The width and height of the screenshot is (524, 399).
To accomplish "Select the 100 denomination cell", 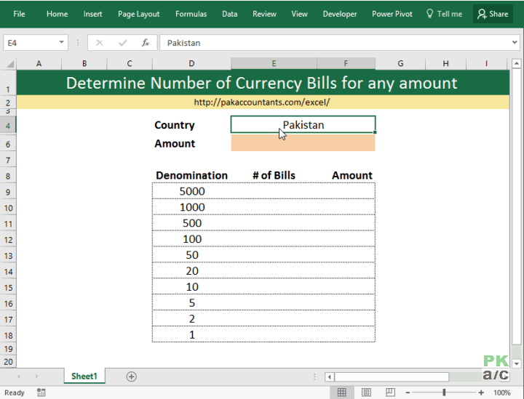I will click(x=191, y=239).
